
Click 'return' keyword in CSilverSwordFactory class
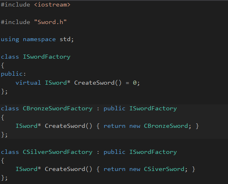[115, 169]
